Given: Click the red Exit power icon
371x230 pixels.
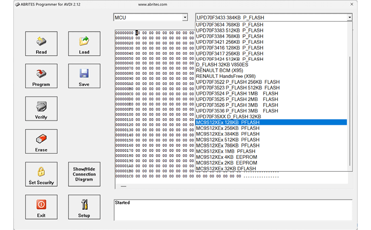Looking at the screenshot, I should 41,207.
